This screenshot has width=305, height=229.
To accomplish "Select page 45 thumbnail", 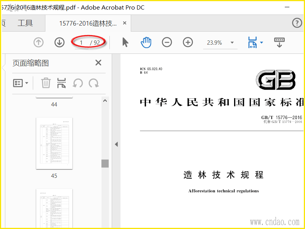I will coord(54,144).
